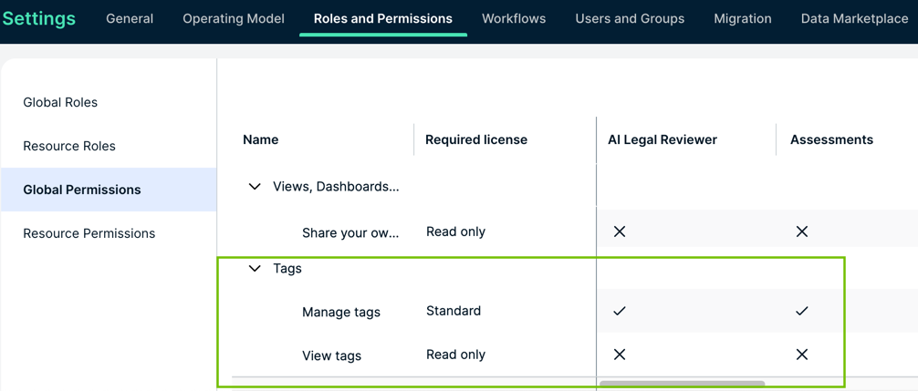Screen dimensions: 918x391
Task: Toggle Manage tags checkmark under Assessments
Action: tap(801, 311)
